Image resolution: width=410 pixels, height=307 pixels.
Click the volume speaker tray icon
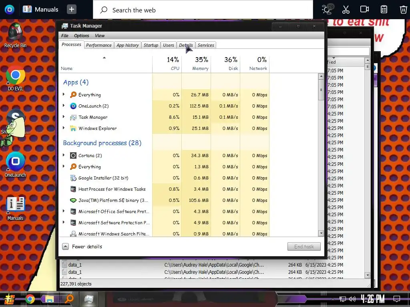point(352,299)
